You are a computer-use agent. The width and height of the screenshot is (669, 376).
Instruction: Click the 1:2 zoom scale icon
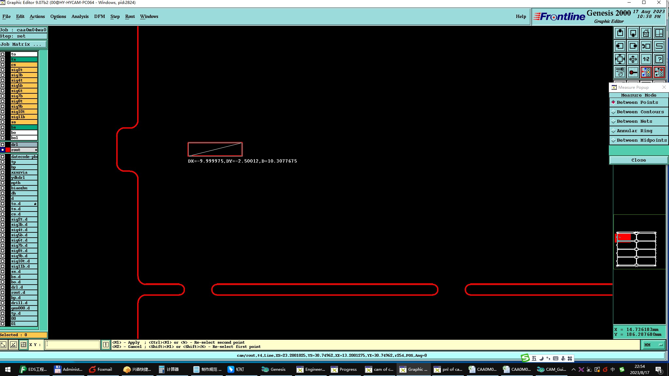point(646,59)
